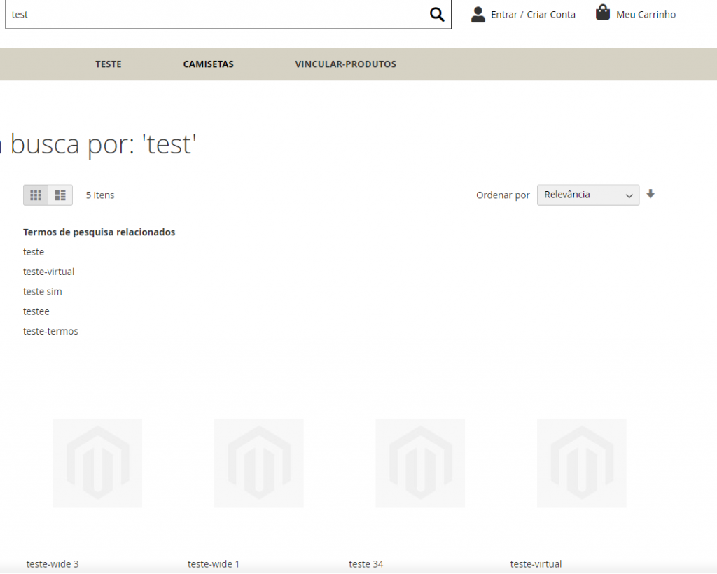This screenshot has height=574, width=717.
Task: Click product name 'teste-wide 1'
Action: coord(214,564)
